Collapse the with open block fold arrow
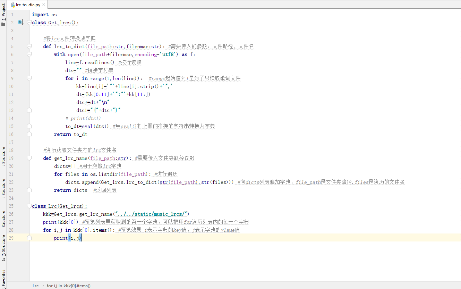 point(29,54)
